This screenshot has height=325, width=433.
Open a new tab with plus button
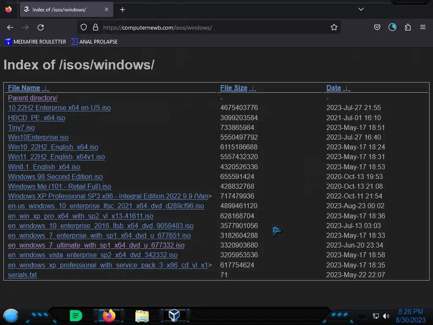(122, 10)
